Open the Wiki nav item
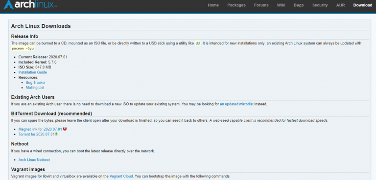This screenshot has width=376, height=180. [x=281, y=5]
